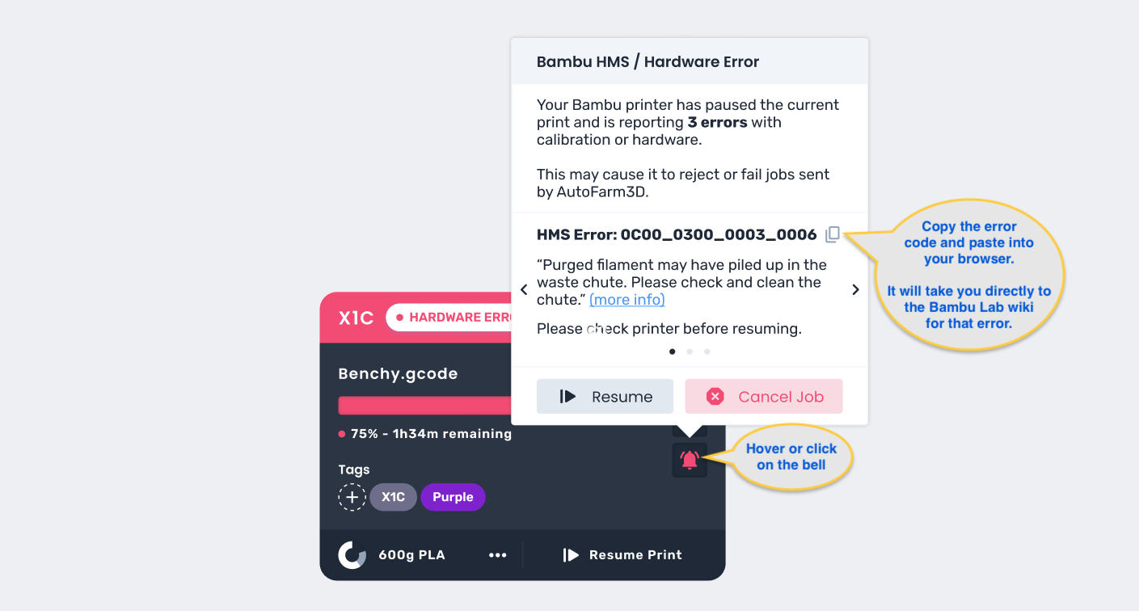Click the HARDWARE ERROR status badge
The width and height of the screenshot is (1139, 611).
coord(449,318)
